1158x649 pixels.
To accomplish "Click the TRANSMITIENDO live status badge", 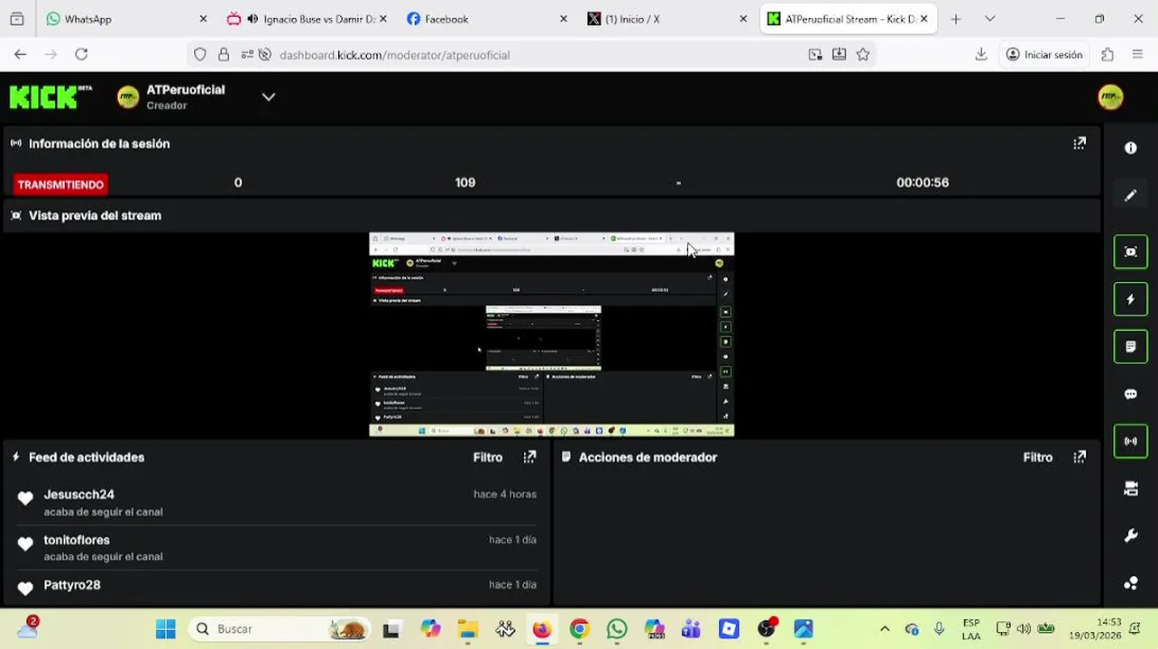I will point(60,184).
